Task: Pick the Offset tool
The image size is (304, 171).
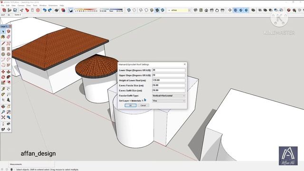Action: click(x=9, y=83)
